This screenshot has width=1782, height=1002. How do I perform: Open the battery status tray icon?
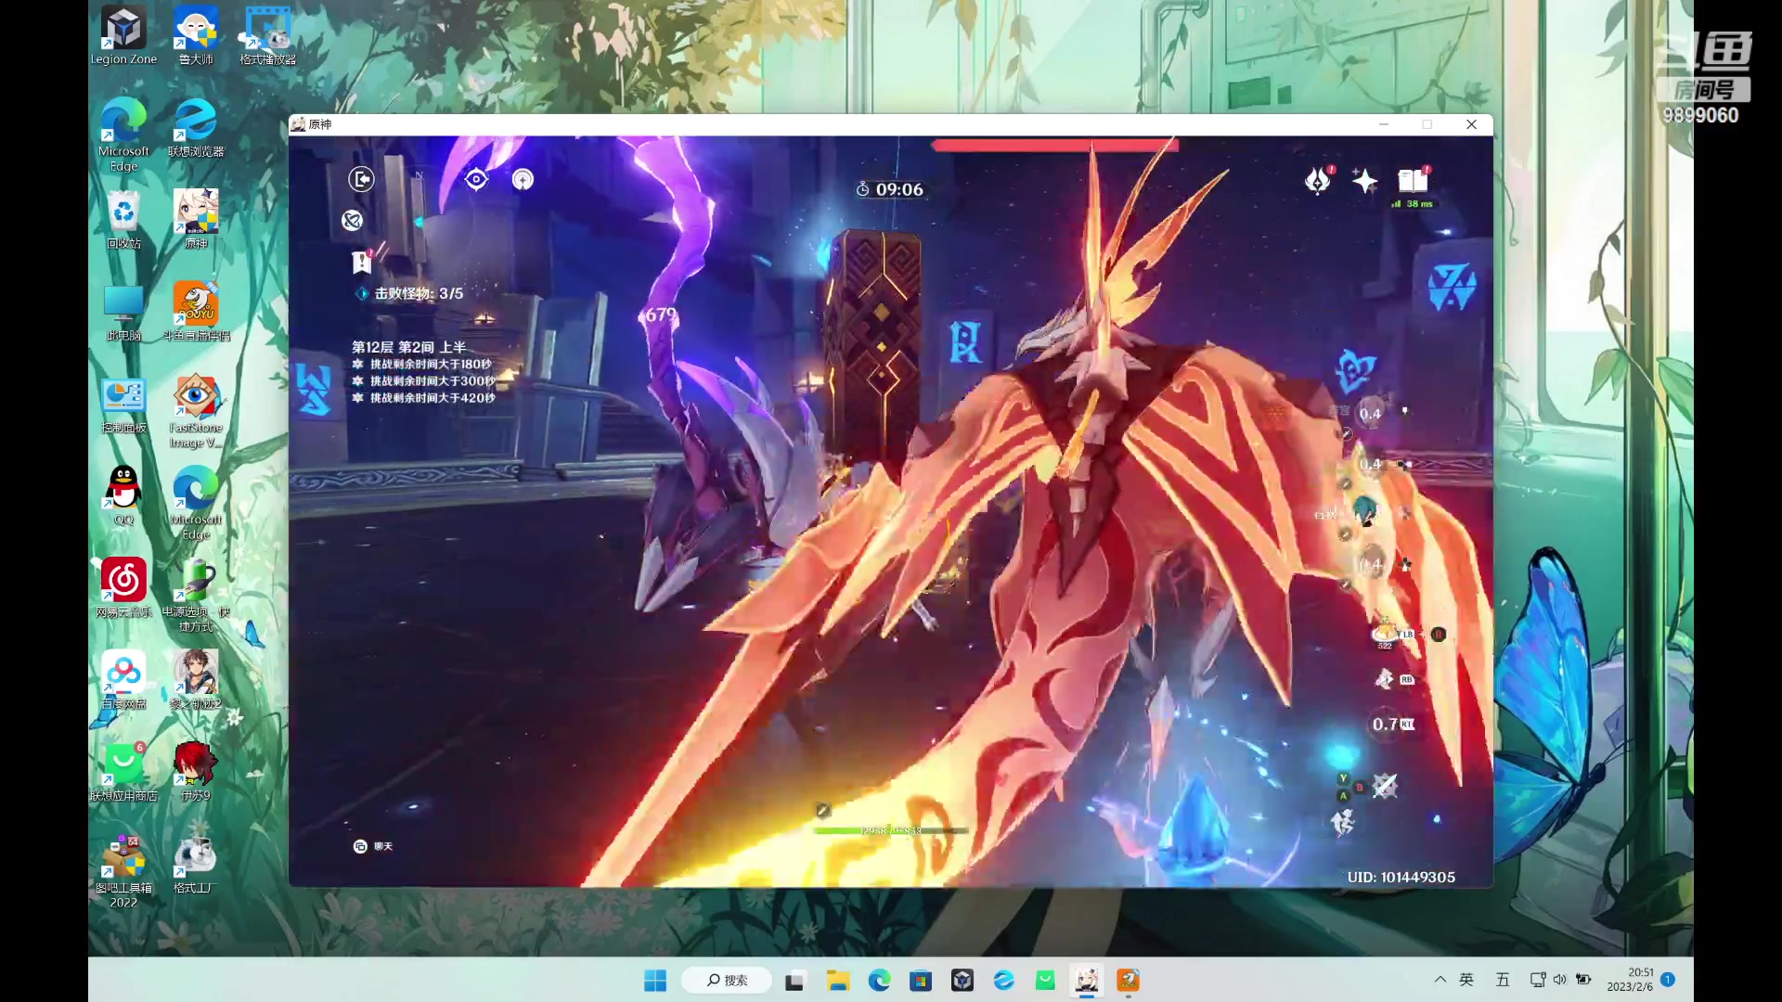(x=1583, y=980)
